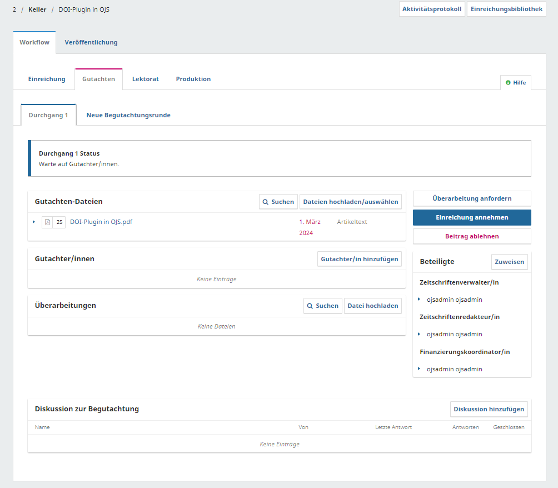
Task: Click the green Hilfe info icon
Action: (x=508, y=83)
